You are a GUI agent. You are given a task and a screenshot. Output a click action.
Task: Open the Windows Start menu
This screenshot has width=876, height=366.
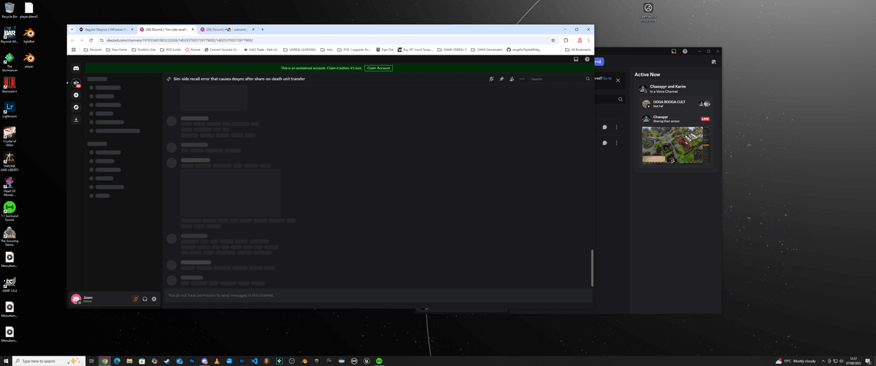[6, 361]
